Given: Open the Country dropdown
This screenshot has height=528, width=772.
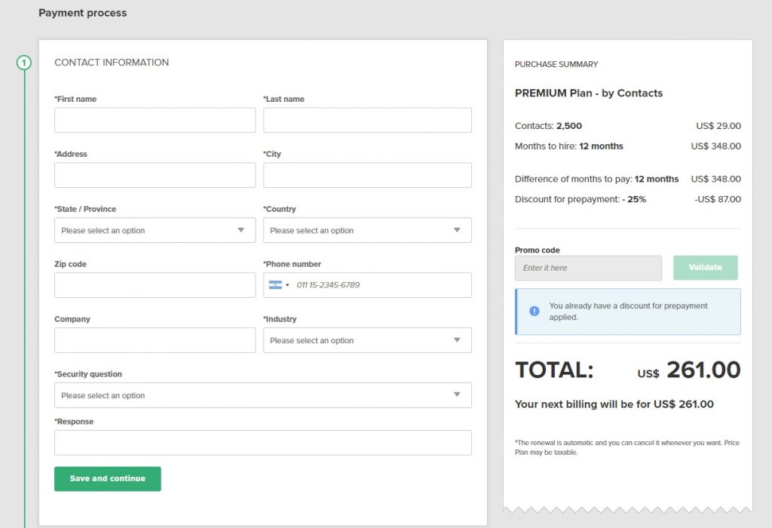Looking at the screenshot, I should click(367, 230).
